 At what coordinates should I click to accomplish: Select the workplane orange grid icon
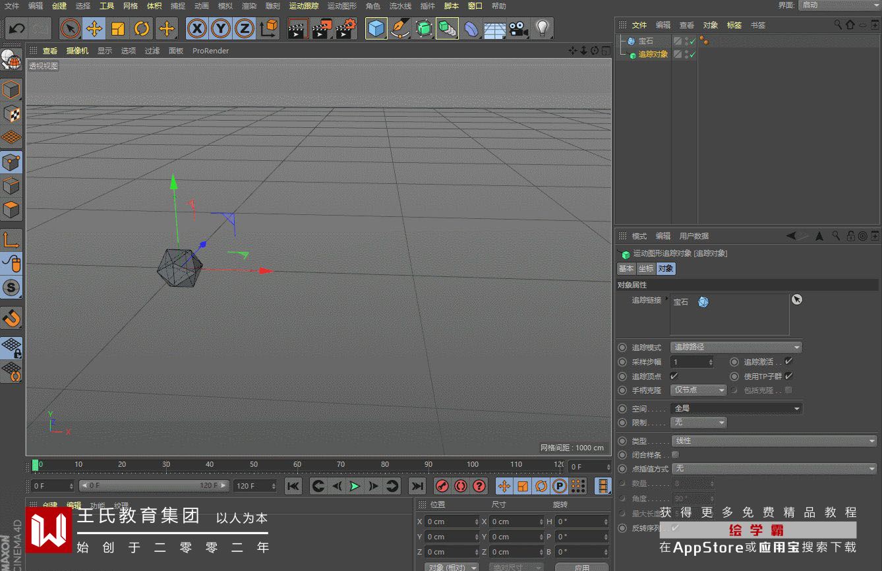(x=12, y=138)
